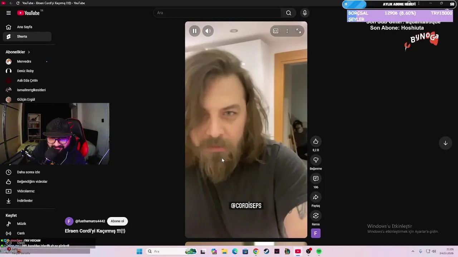Open Spotify from the taskbar
458x257 pixels.
coord(319,252)
